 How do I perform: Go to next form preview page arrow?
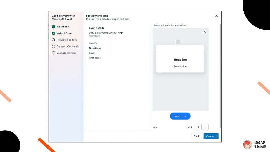point(205,127)
